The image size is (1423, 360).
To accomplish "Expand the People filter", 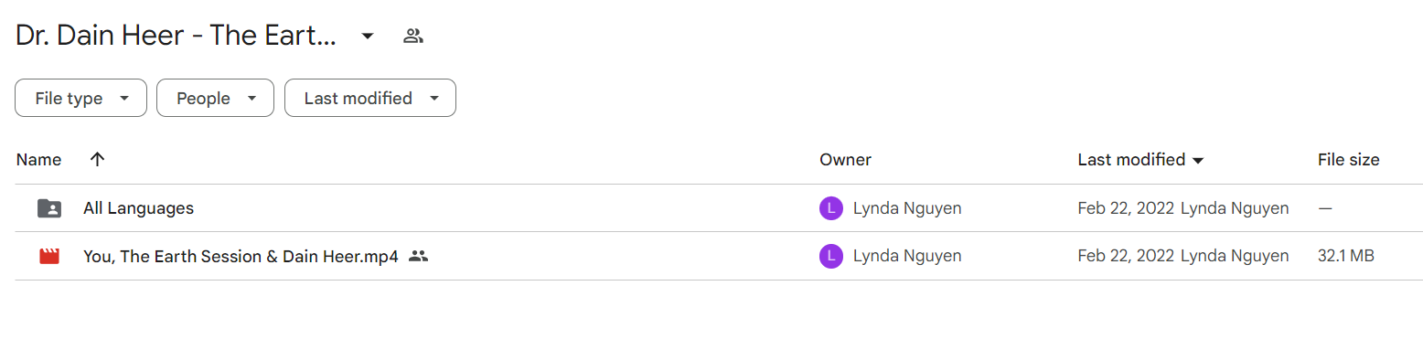I will tap(215, 98).
